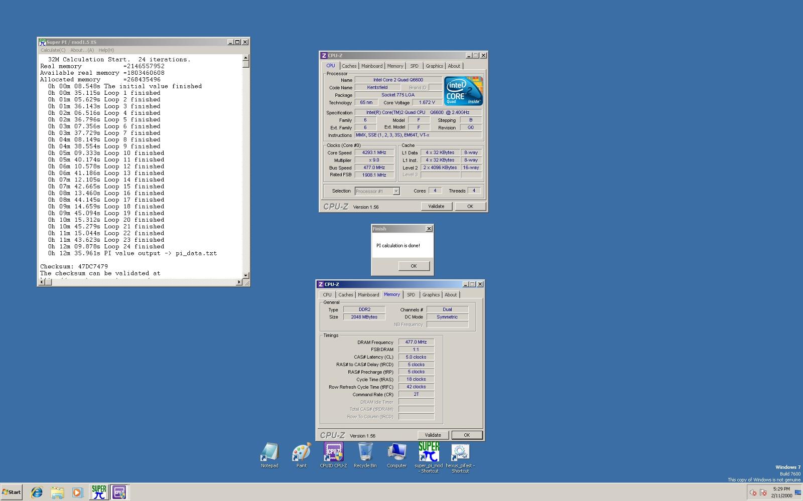Click the Loop 24 finished line
The height and width of the screenshot is (501, 803).
click(x=106, y=246)
